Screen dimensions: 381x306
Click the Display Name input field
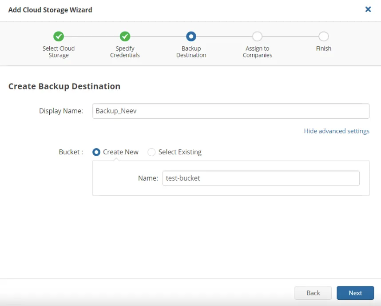(x=231, y=111)
